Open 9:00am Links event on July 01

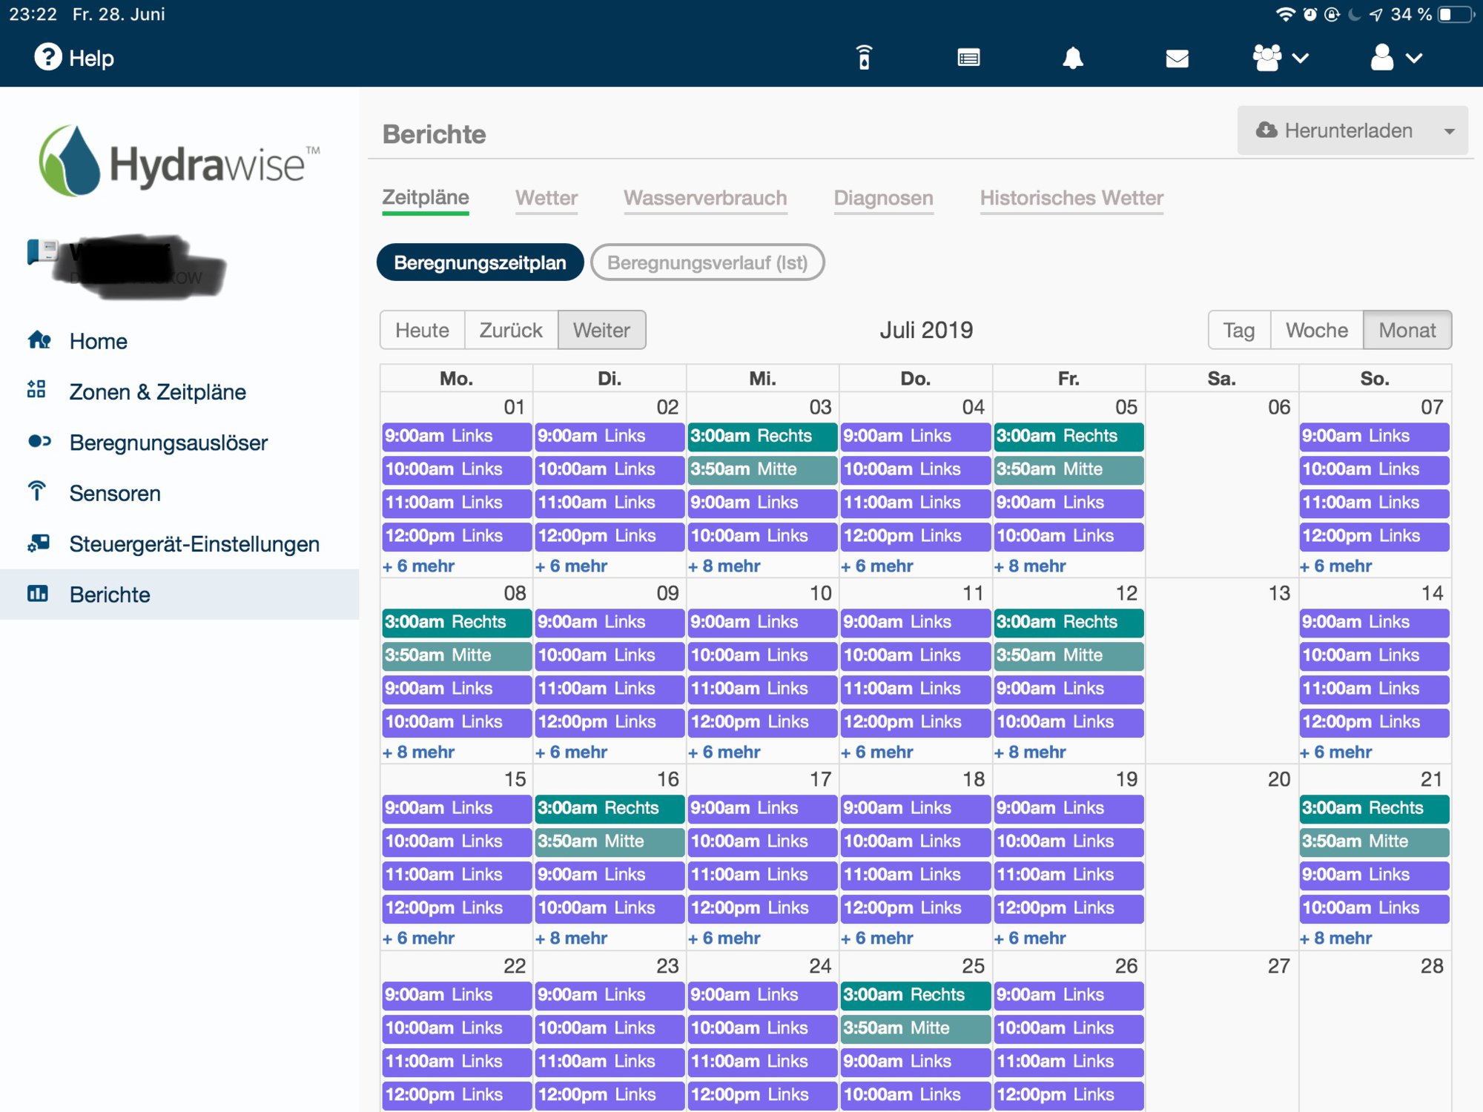coord(457,436)
